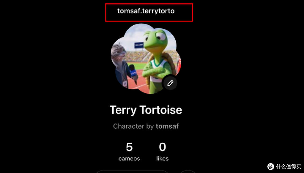Click the Terry Tortoise display name
304x173 pixels.
(x=146, y=110)
